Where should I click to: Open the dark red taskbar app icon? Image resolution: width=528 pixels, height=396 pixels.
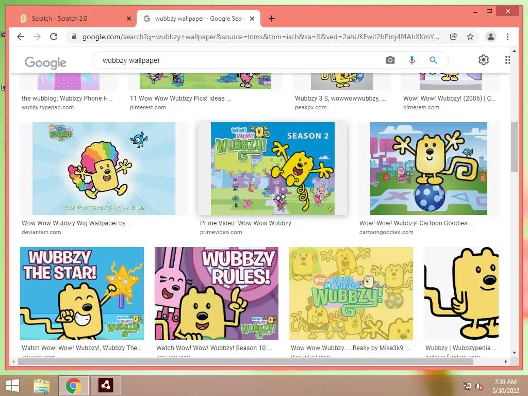(x=105, y=385)
